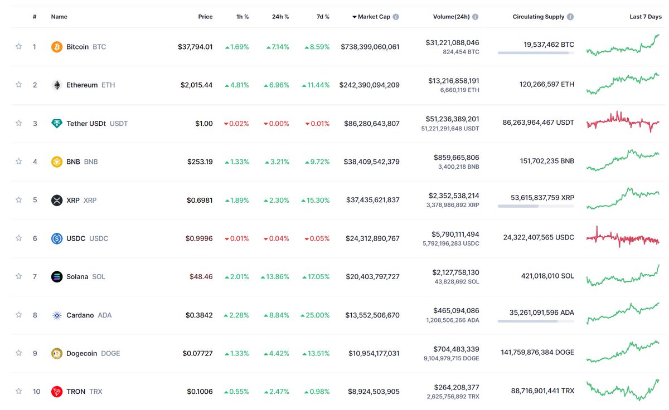
Task: Click the Cardano ADA logo icon
Action: 56,315
